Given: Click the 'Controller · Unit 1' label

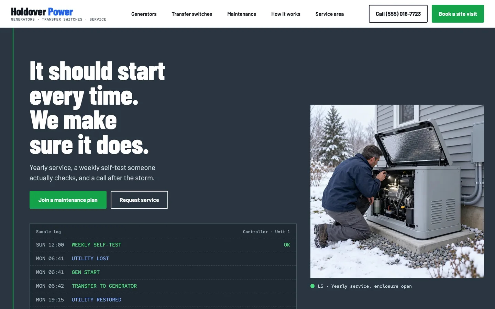Looking at the screenshot, I should tap(266, 232).
